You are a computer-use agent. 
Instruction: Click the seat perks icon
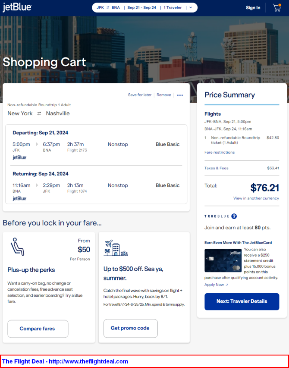(17, 246)
